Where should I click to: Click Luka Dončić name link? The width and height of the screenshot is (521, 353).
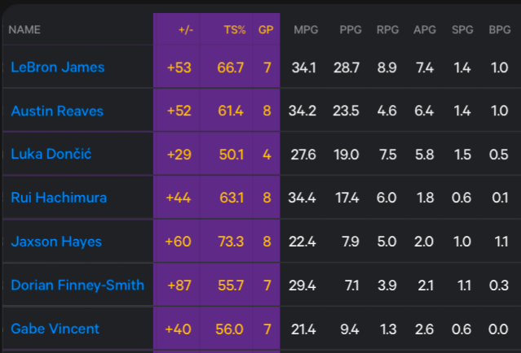[x=51, y=154]
